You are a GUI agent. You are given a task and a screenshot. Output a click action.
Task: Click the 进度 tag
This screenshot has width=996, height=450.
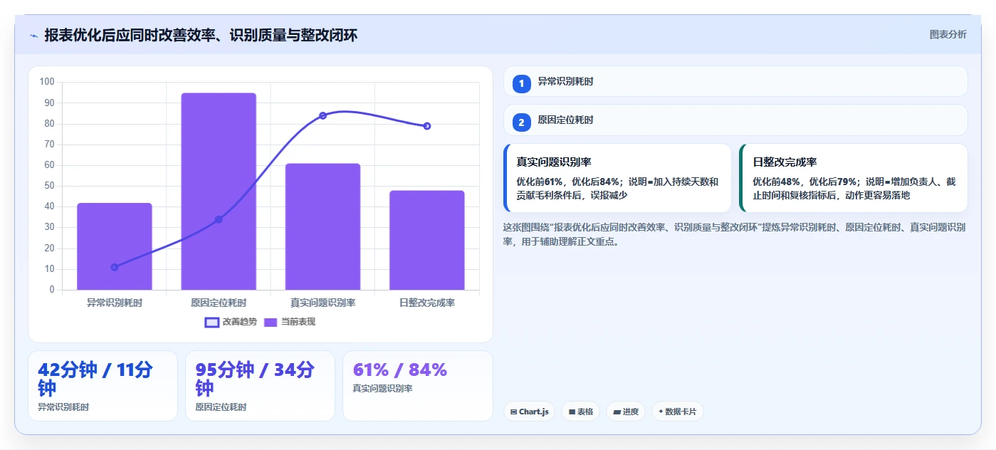[626, 412]
